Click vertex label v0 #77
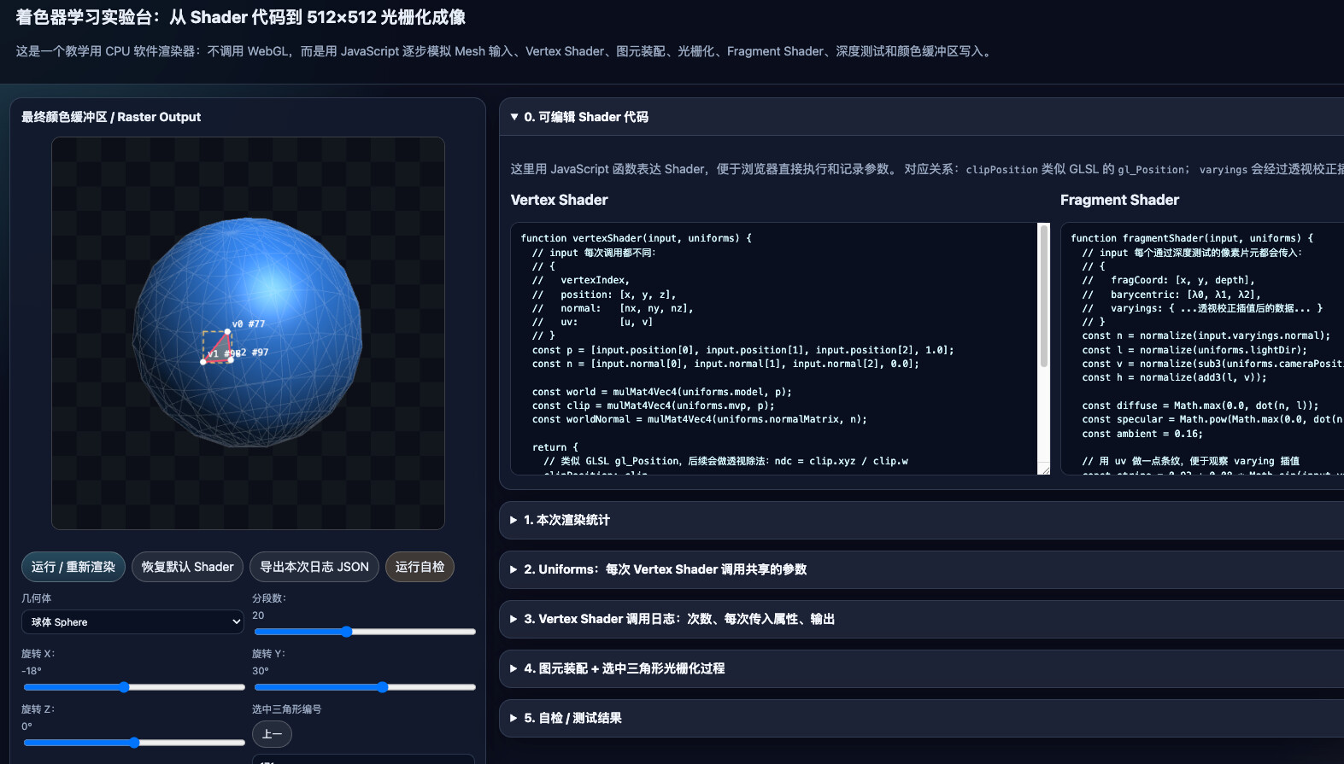This screenshot has height=764, width=1344. point(249,324)
